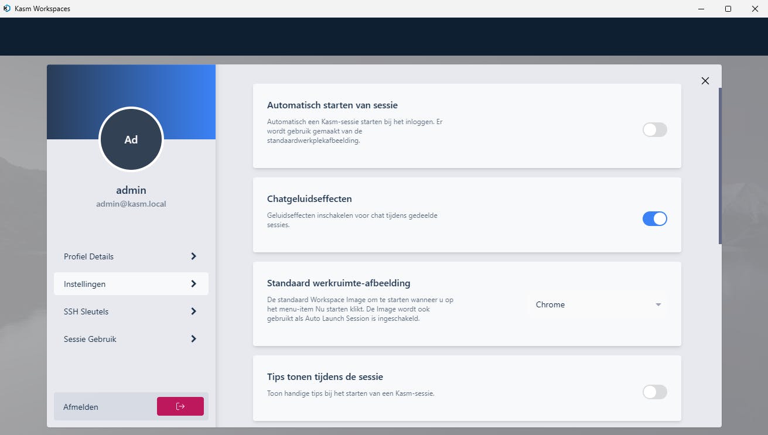Click the admin avatar circle showing Ad
768x435 pixels.
point(131,139)
